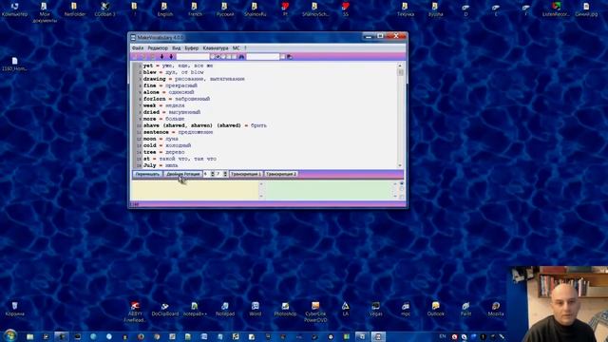Launch Word shortcut
608x342 pixels.
tap(256, 309)
